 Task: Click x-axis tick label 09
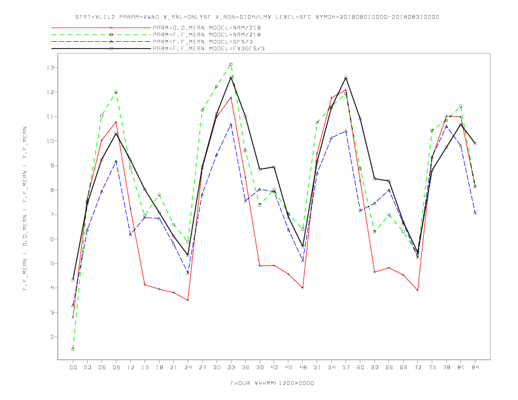116,367
